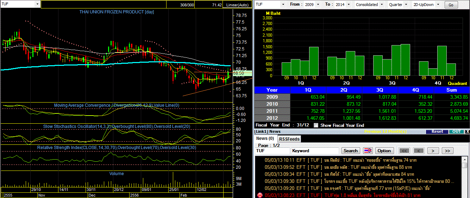Viewport: 470px width, 198px height.
Task: Click the Previous 12 Month(s) label
Action: tap(386, 131)
